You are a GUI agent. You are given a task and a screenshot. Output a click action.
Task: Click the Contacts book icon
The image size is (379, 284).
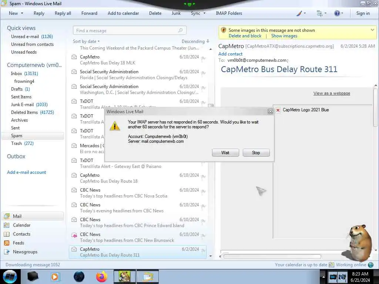coord(7,234)
